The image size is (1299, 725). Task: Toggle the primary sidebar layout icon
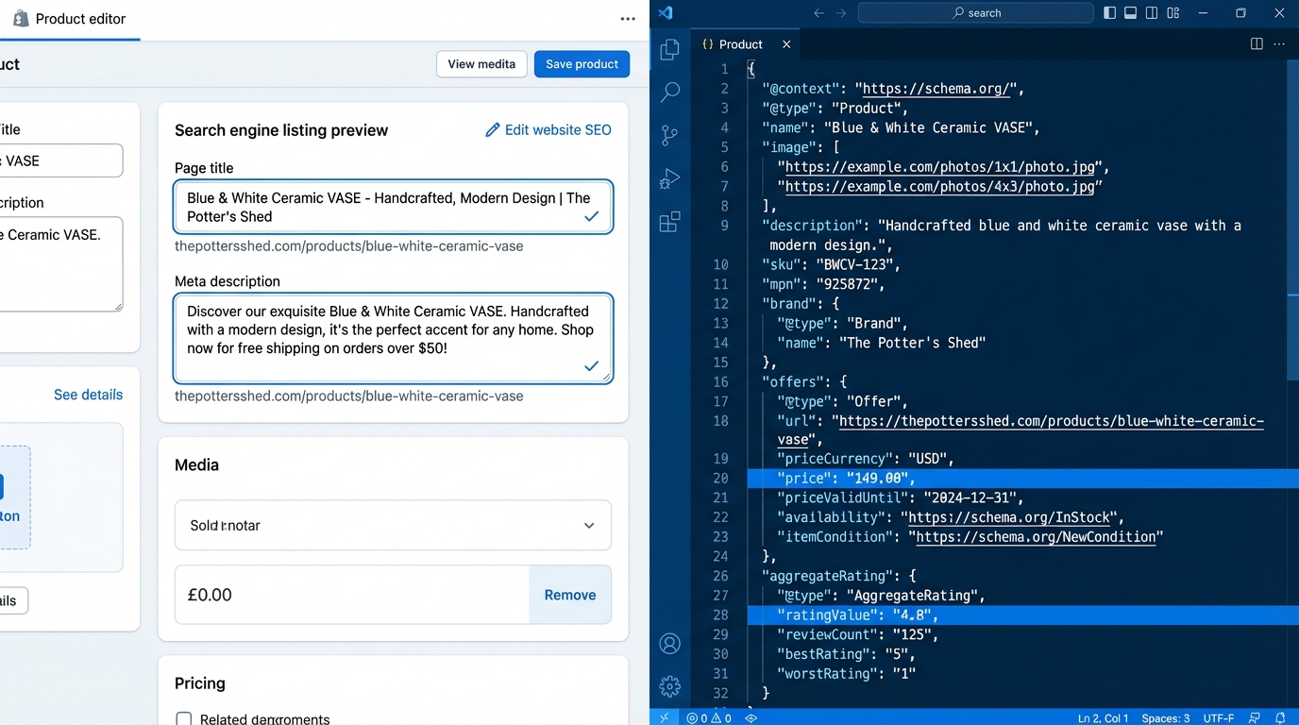1109,13
